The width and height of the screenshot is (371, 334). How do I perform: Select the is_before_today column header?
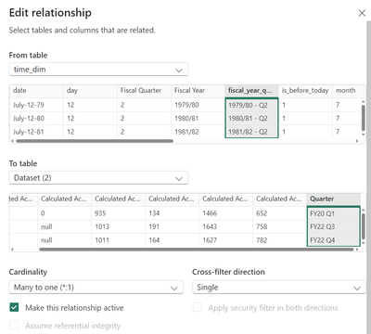pyautogui.click(x=305, y=91)
